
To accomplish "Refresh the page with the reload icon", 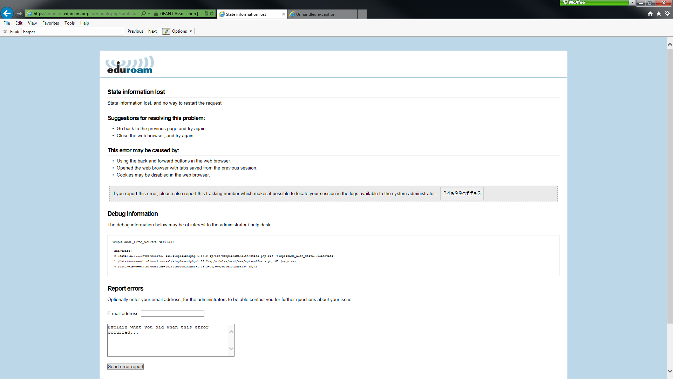I will (x=212, y=14).
